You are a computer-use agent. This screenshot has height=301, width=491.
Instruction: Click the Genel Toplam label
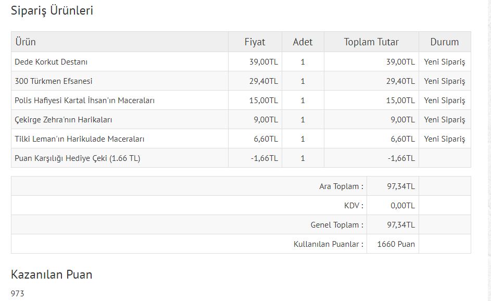click(337, 225)
